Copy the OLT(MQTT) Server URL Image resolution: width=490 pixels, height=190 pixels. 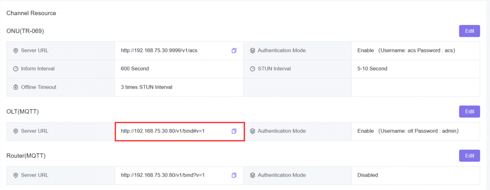(x=234, y=131)
